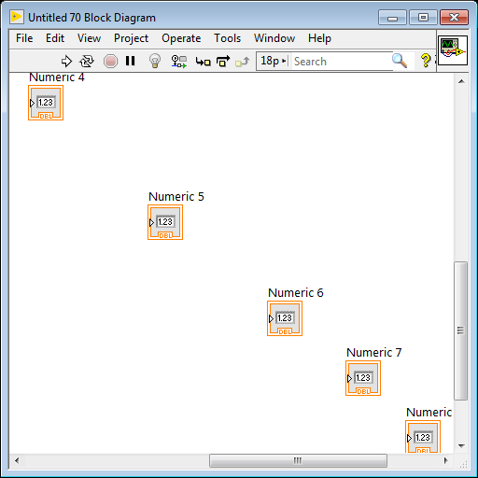Screen dimensions: 478x478
Task: Click the magnifying glass search icon
Action: (x=400, y=61)
